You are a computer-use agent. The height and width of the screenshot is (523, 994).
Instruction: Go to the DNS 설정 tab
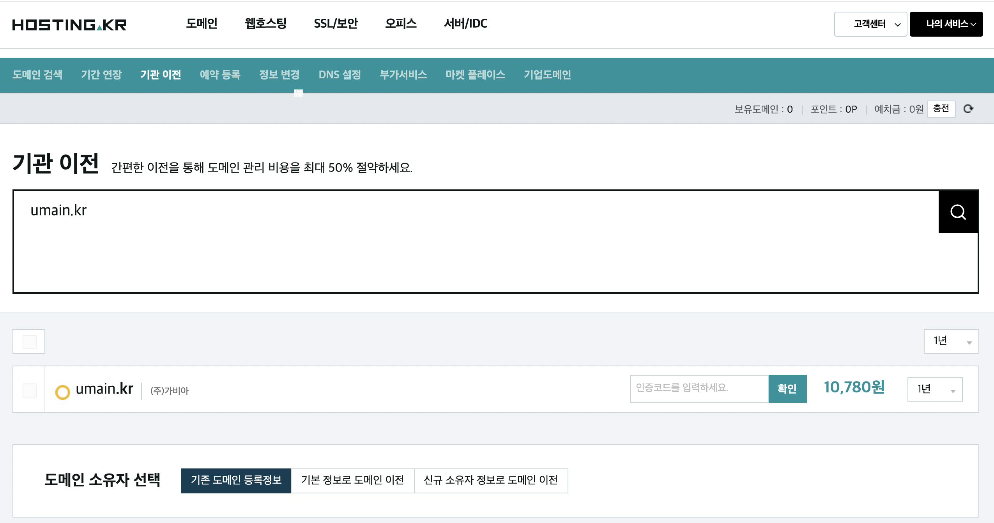pos(340,75)
